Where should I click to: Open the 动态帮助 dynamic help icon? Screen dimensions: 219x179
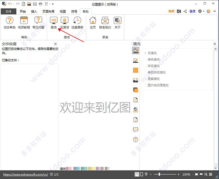coord(9,23)
